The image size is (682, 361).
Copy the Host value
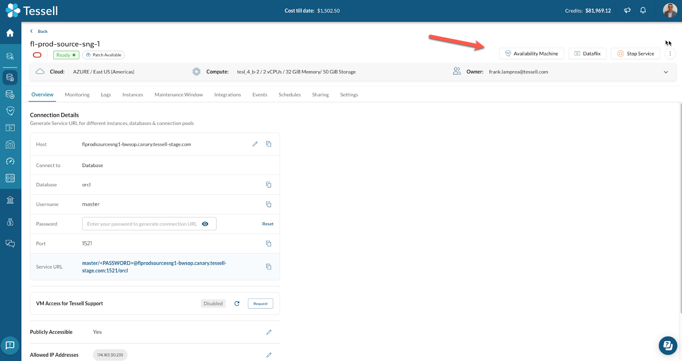pos(269,144)
